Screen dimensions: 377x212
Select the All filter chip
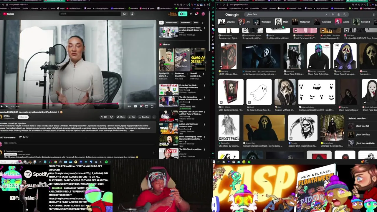click(x=161, y=22)
